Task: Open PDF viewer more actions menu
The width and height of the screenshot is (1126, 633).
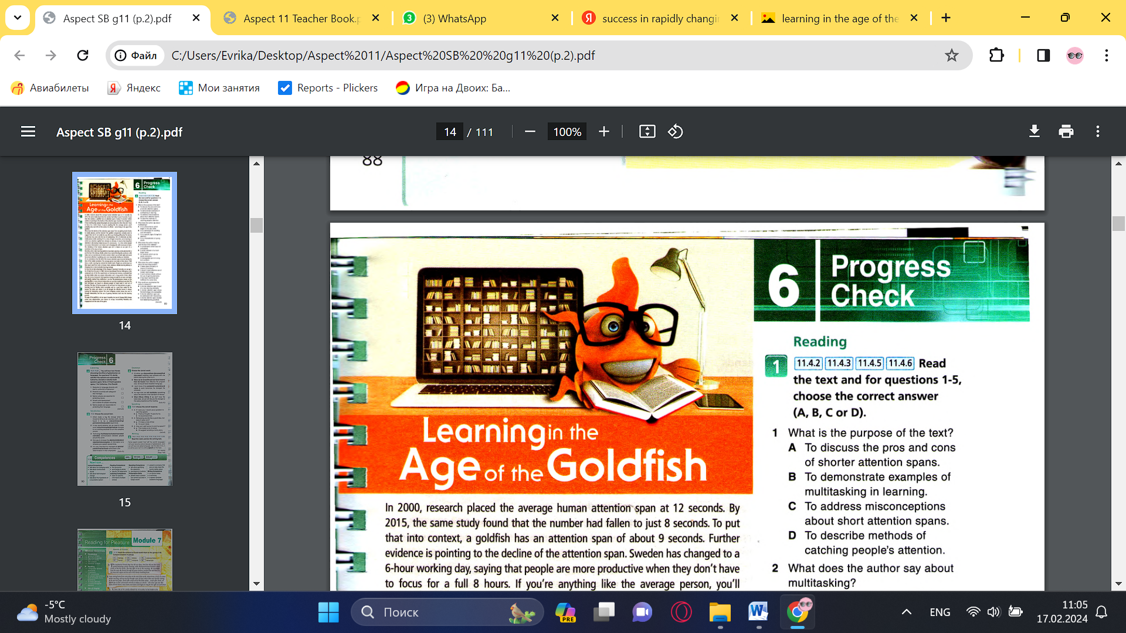Action: (1098, 132)
